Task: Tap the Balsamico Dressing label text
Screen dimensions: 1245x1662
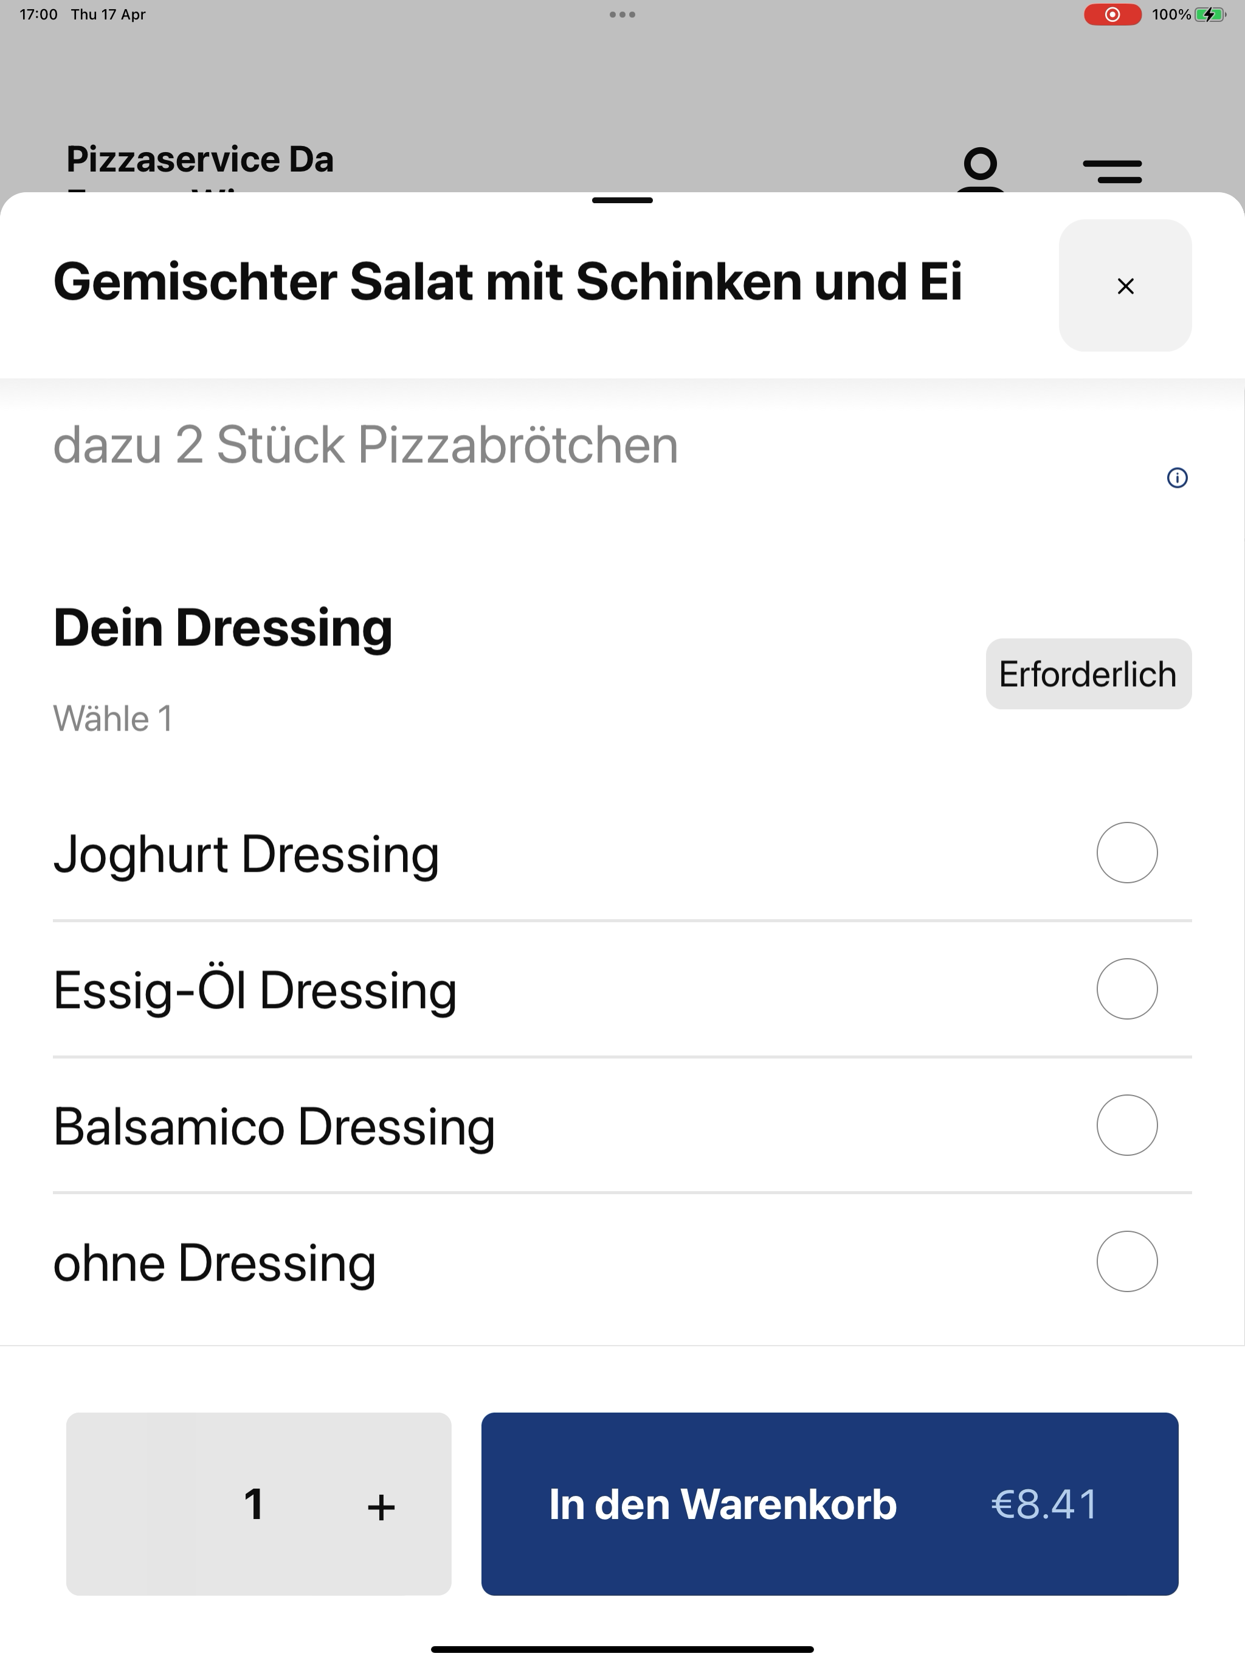Action: (x=274, y=1126)
